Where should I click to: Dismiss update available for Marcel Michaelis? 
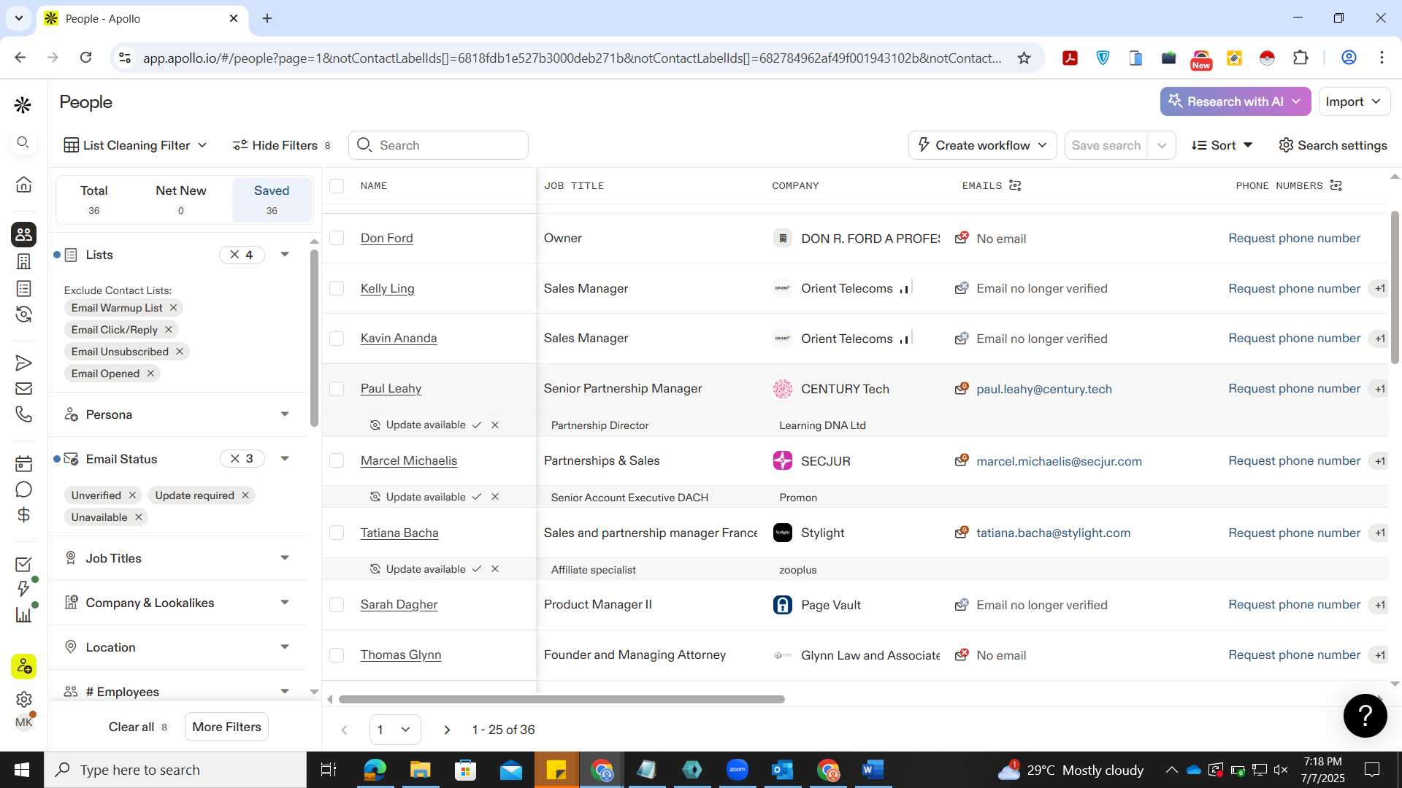pyautogui.click(x=495, y=497)
